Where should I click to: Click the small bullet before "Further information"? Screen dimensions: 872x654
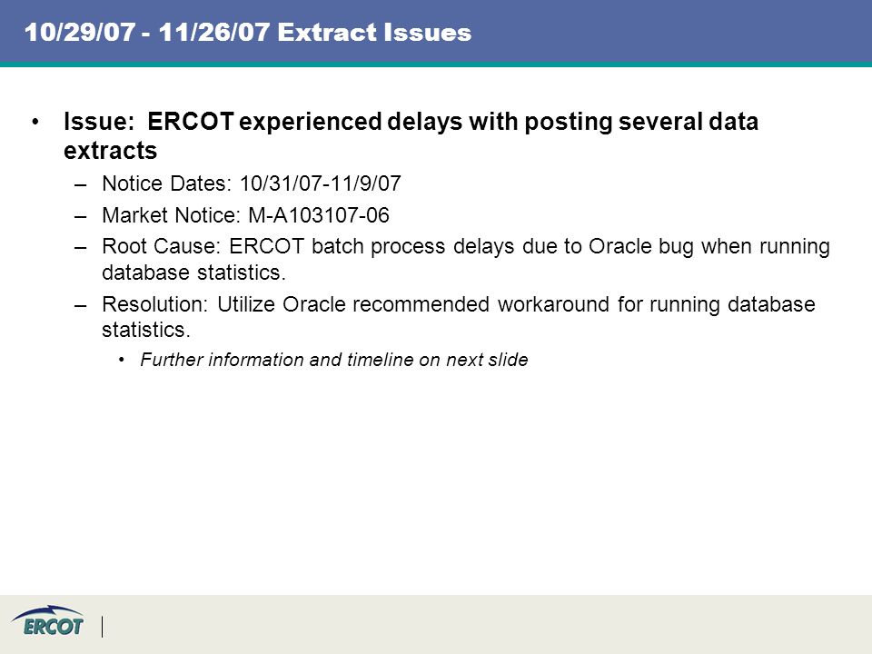click(x=122, y=360)
